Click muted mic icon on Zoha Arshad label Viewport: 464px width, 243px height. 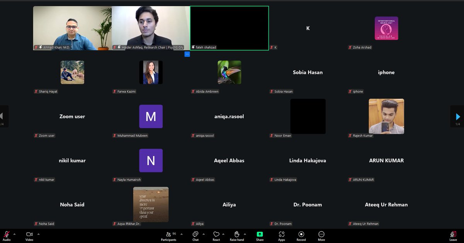pos(350,47)
